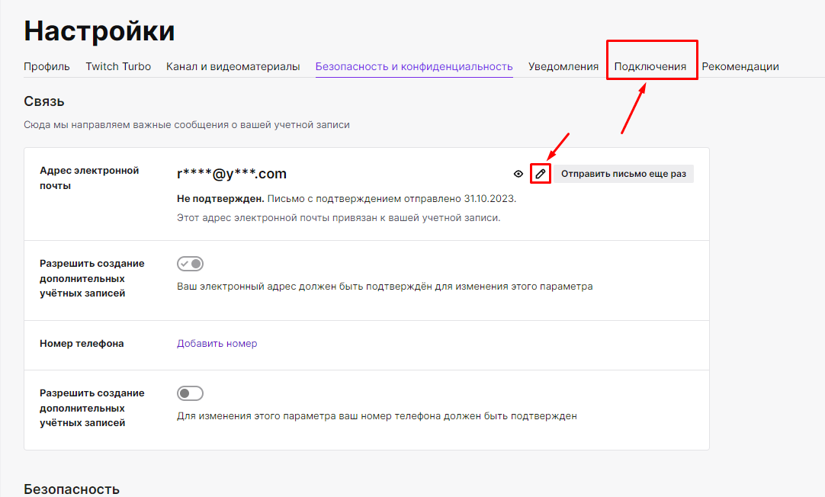The height and width of the screenshot is (497, 825).
Task: Click the pencil icon to edit email
Action: [541, 174]
